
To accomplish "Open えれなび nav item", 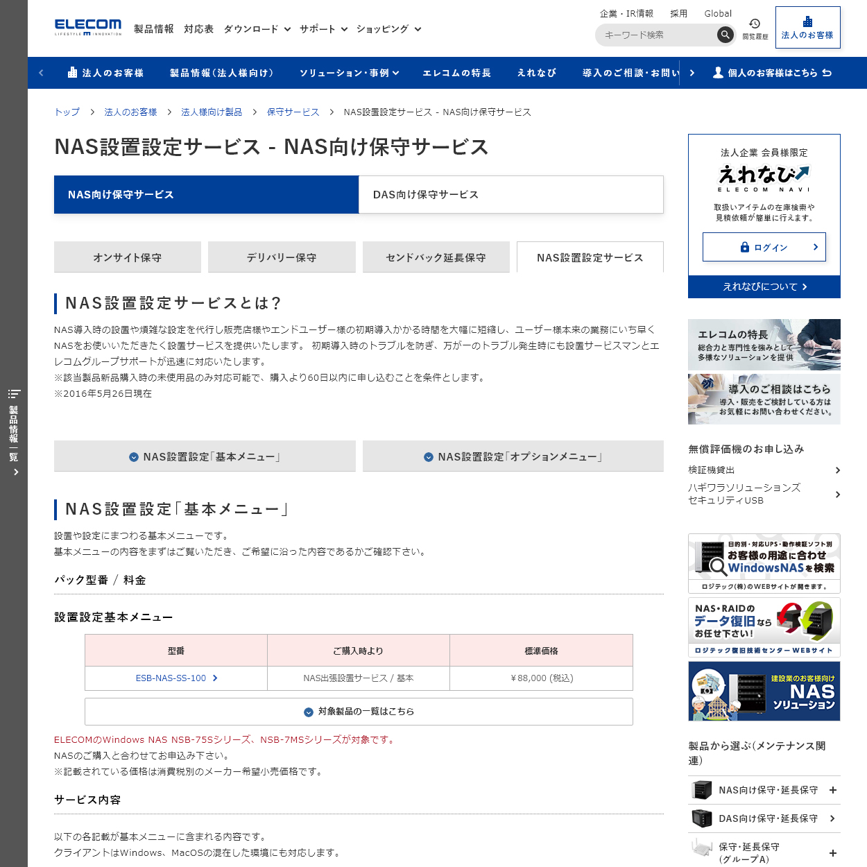I will click(x=537, y=73).
